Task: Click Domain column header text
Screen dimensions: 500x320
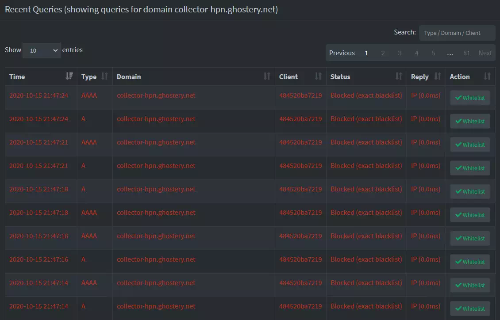Action: [x=129, y=77]
